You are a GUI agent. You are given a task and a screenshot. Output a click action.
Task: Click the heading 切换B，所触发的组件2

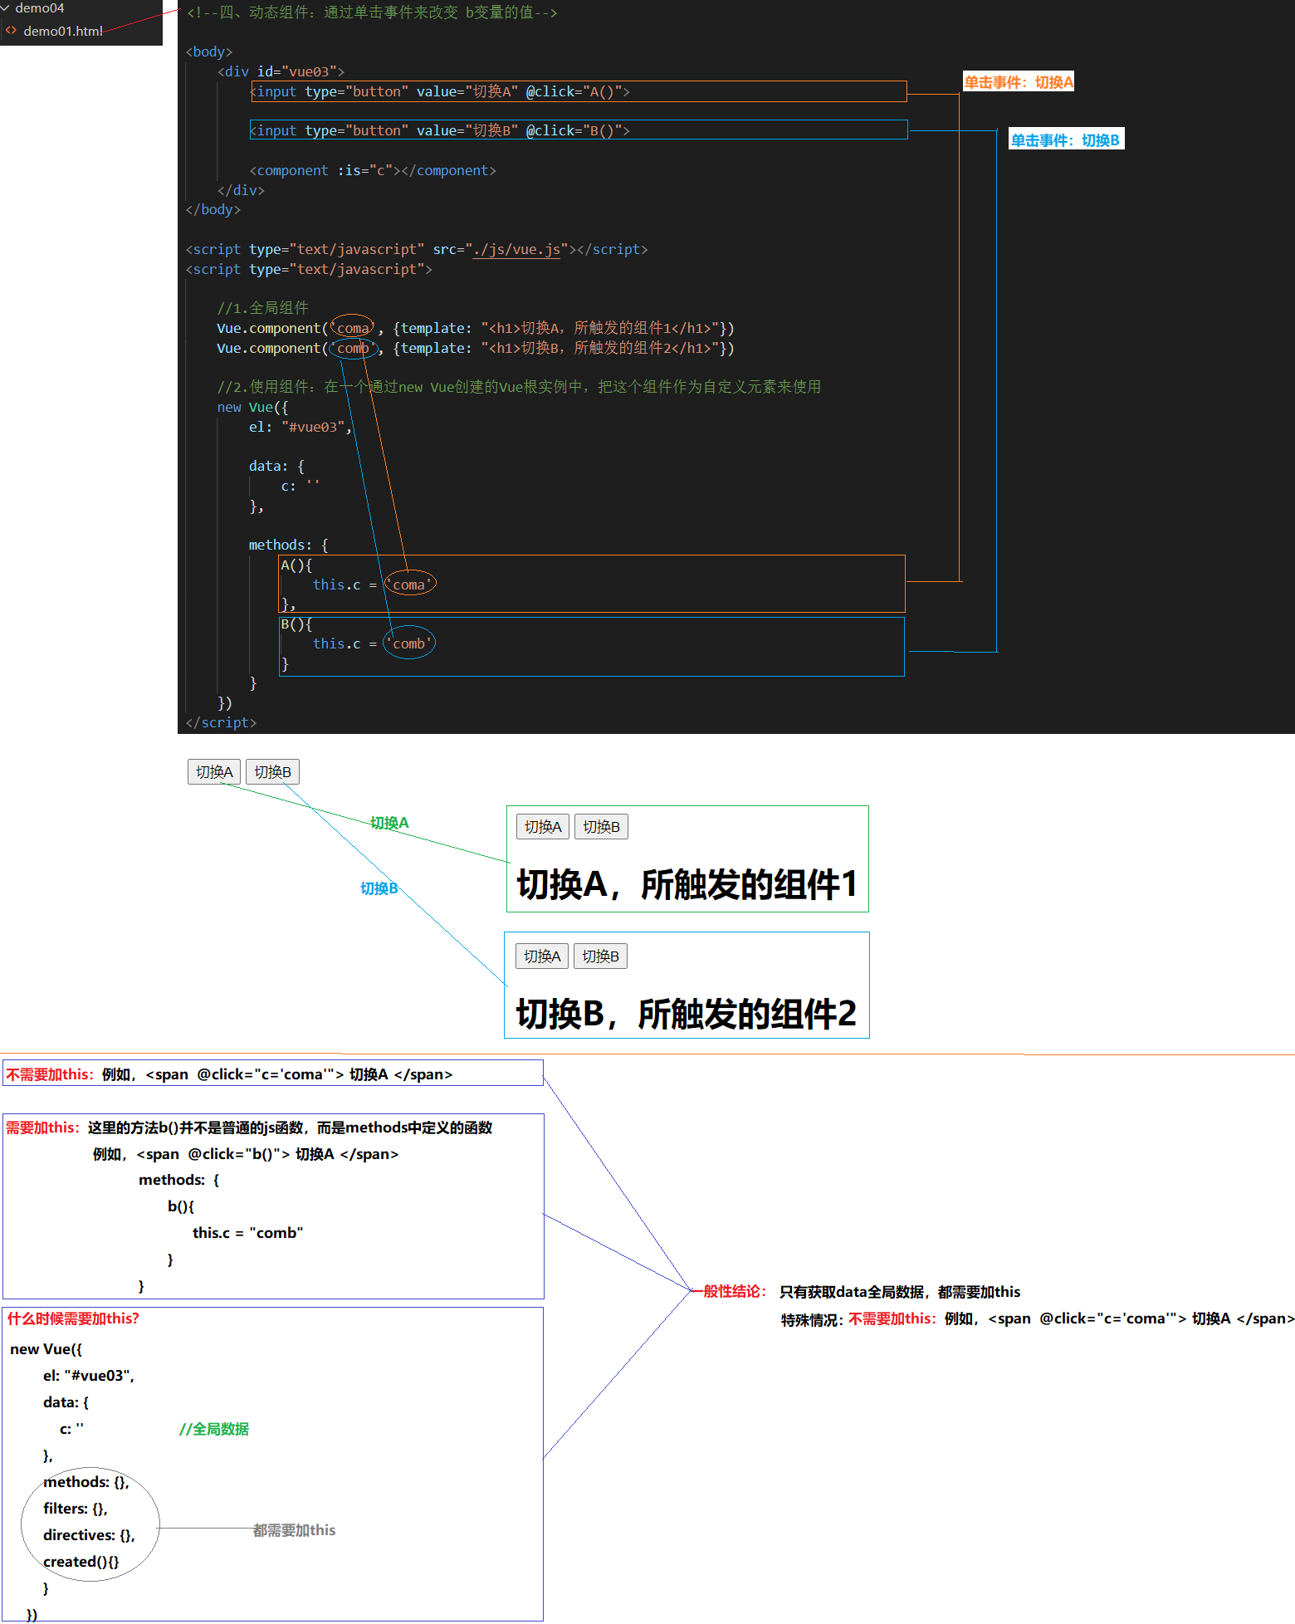(x=686, y=1014)
